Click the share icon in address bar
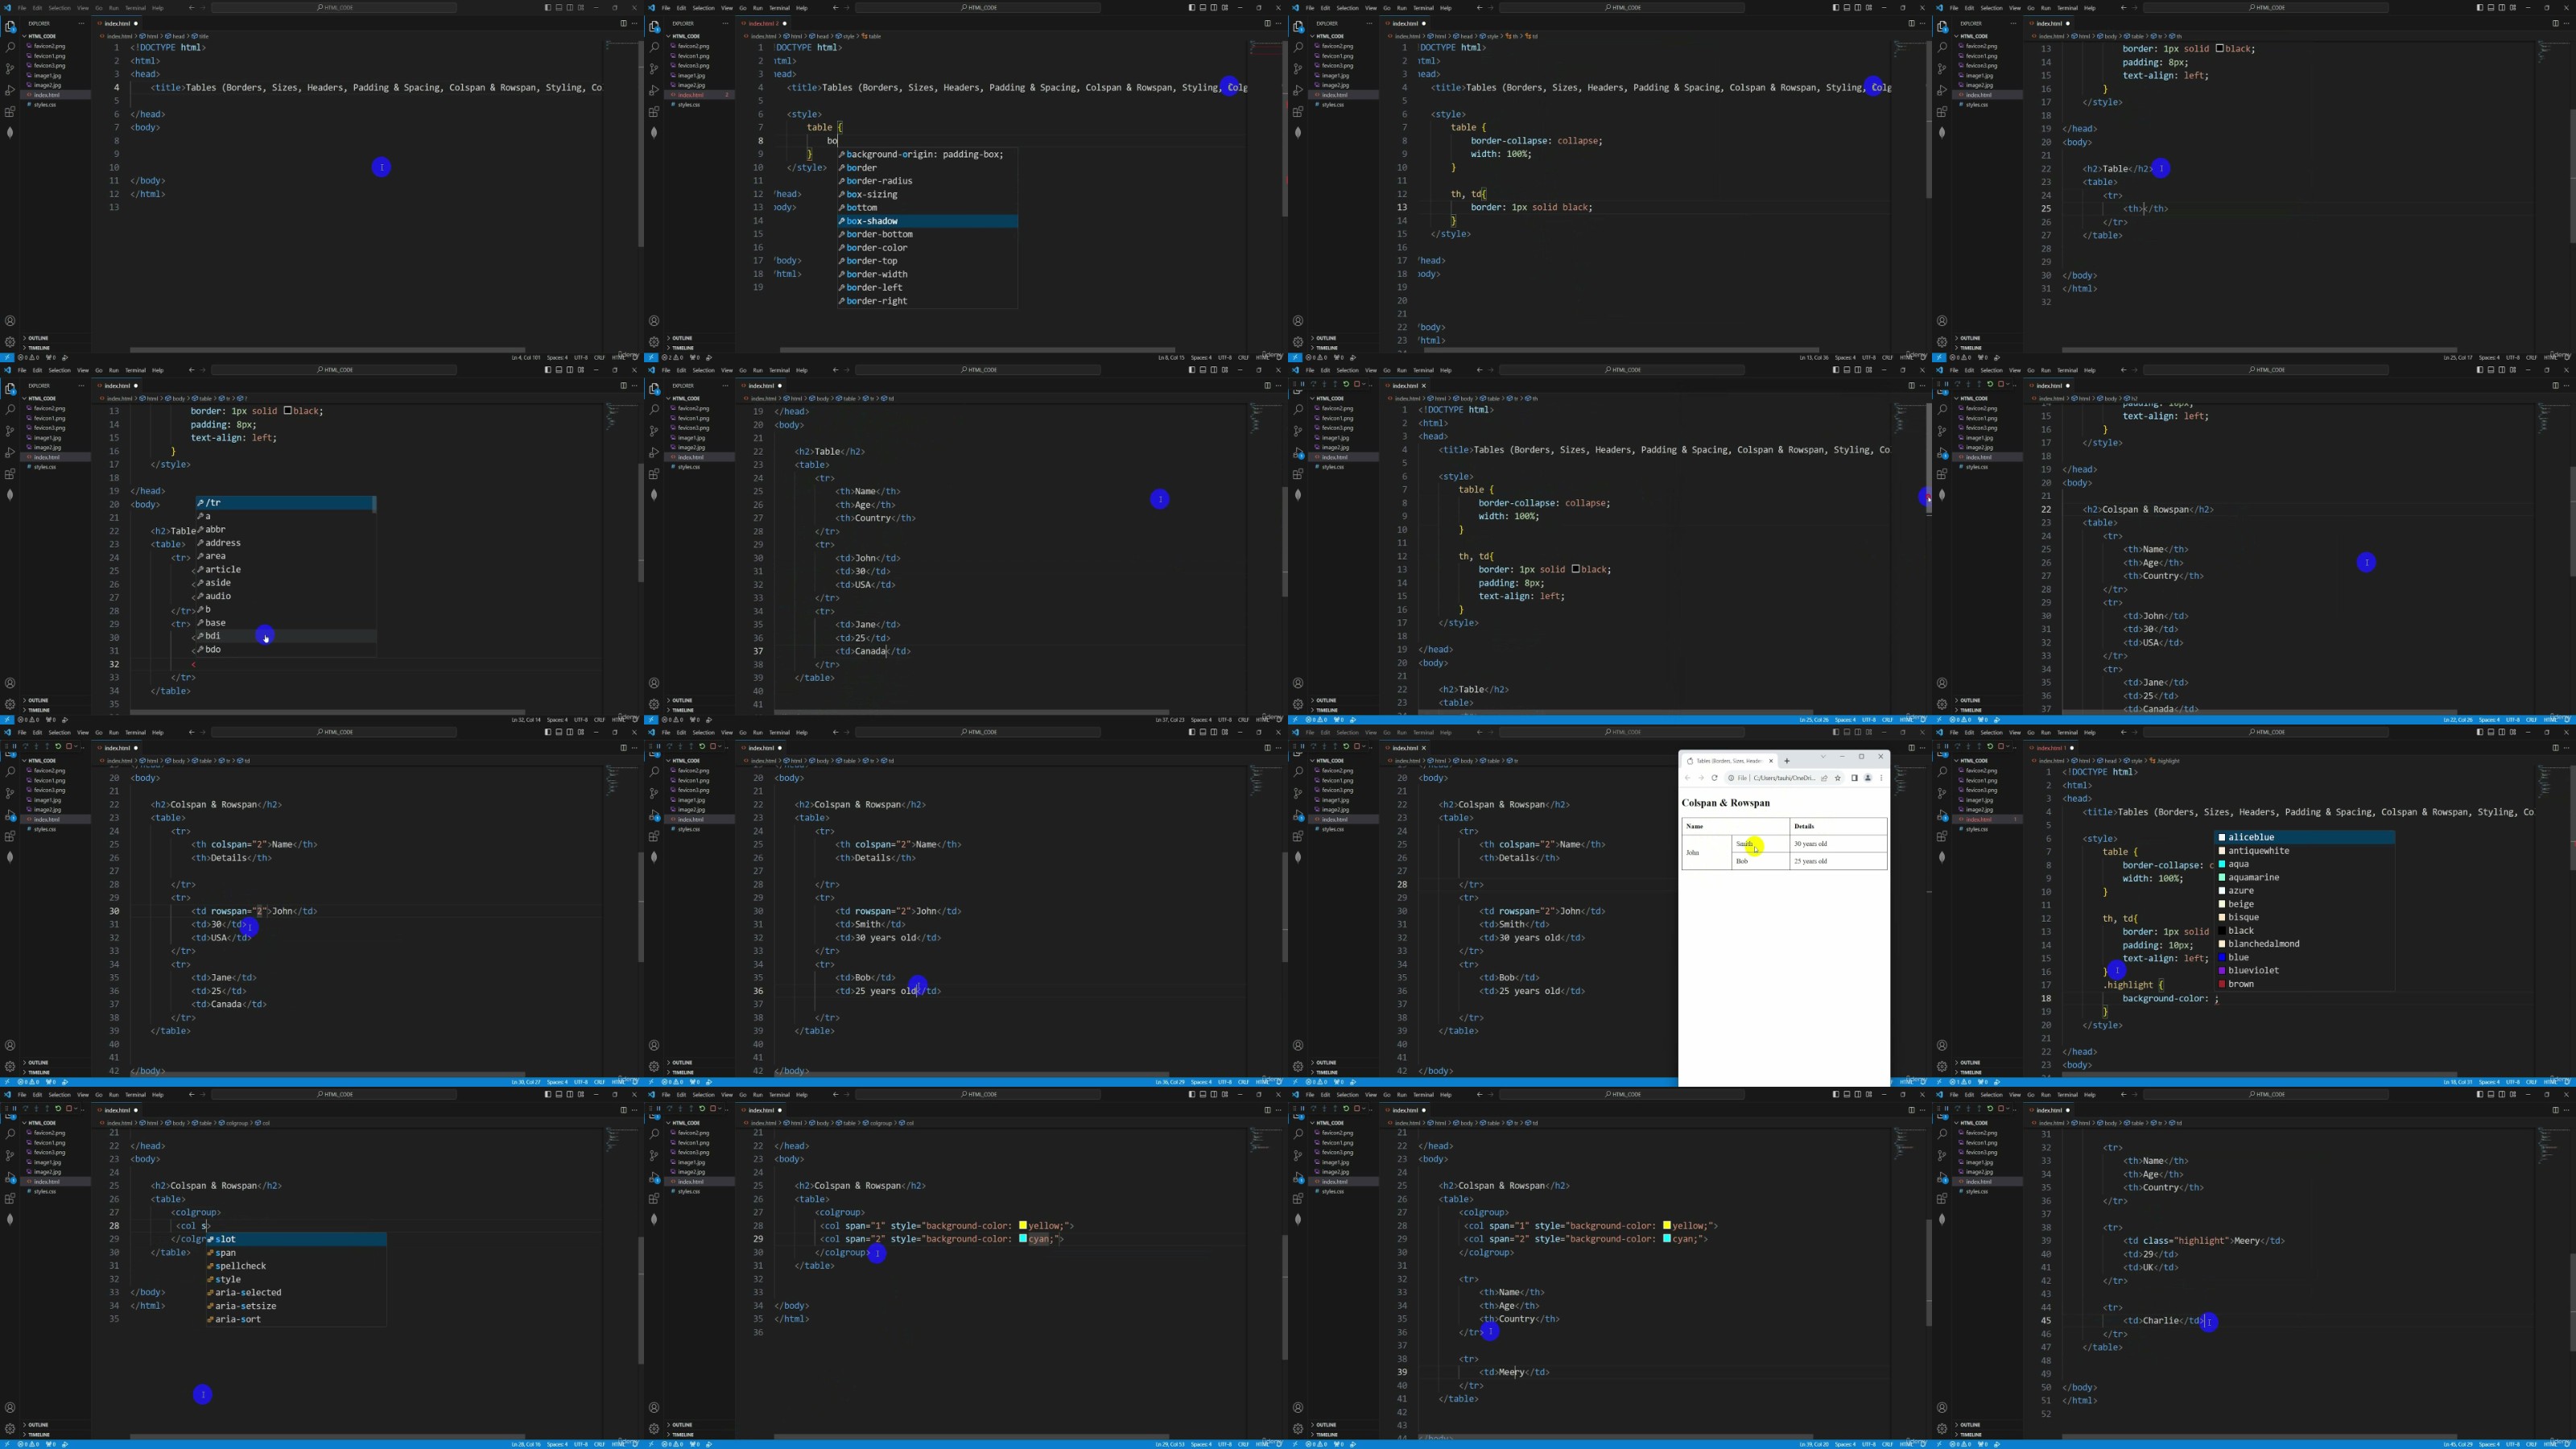Image resolution: width=2576 pixels, height=1449 pixels. tap(1824, 778)
